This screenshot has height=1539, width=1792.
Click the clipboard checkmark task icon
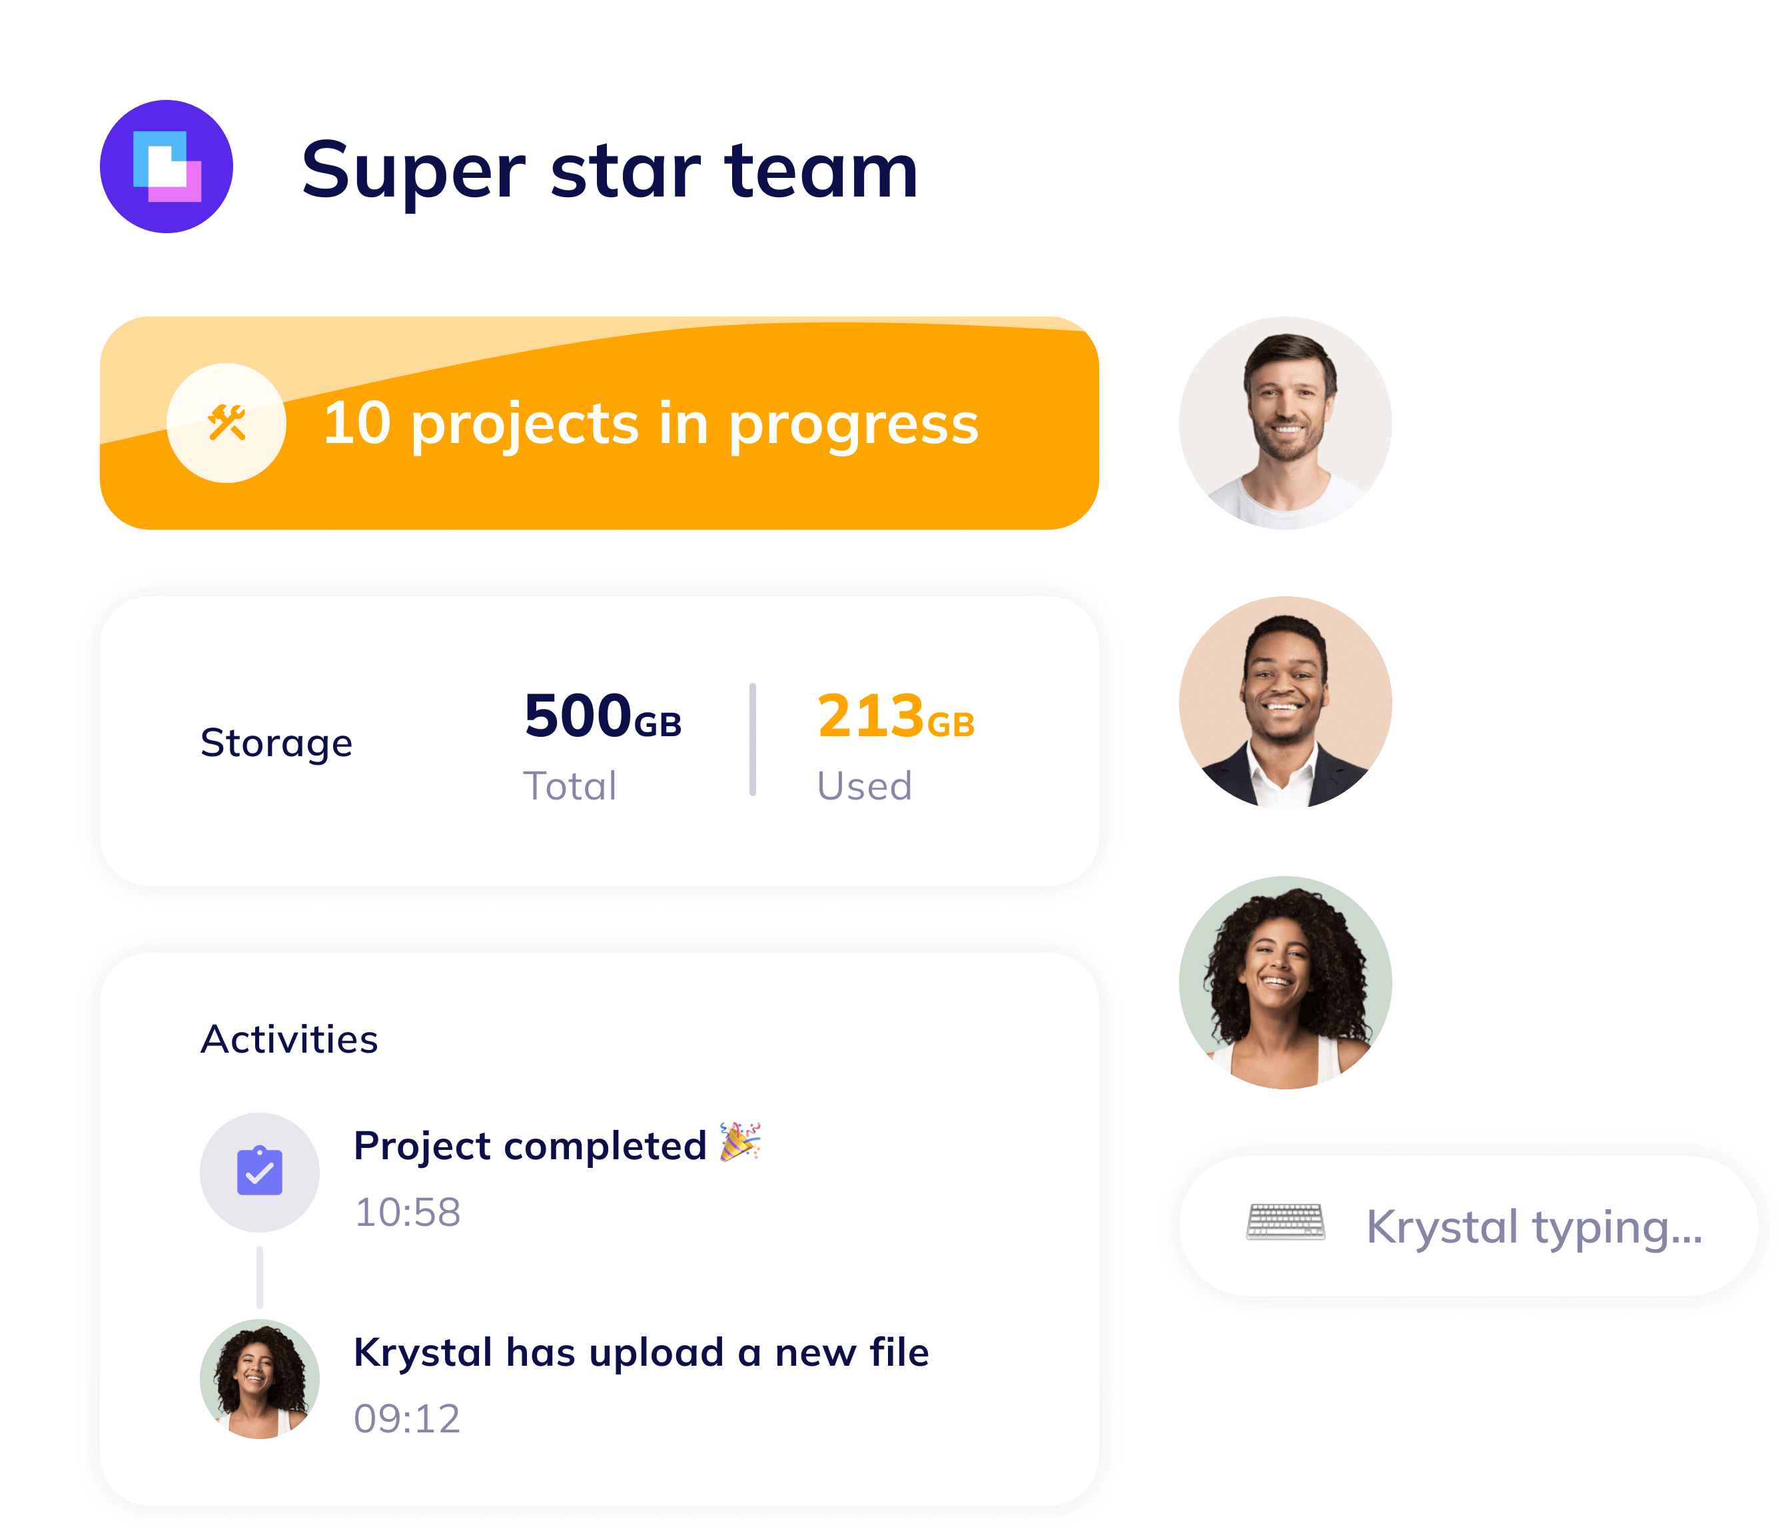point(259,1171)
